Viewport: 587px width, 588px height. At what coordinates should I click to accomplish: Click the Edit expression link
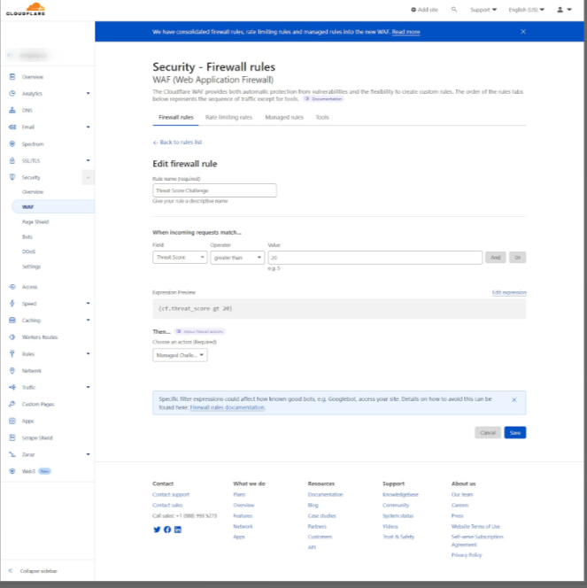coord(509,292)
